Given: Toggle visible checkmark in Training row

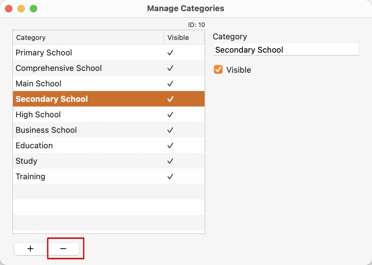Looking at the screenshot, I should [x=170, y=176].
